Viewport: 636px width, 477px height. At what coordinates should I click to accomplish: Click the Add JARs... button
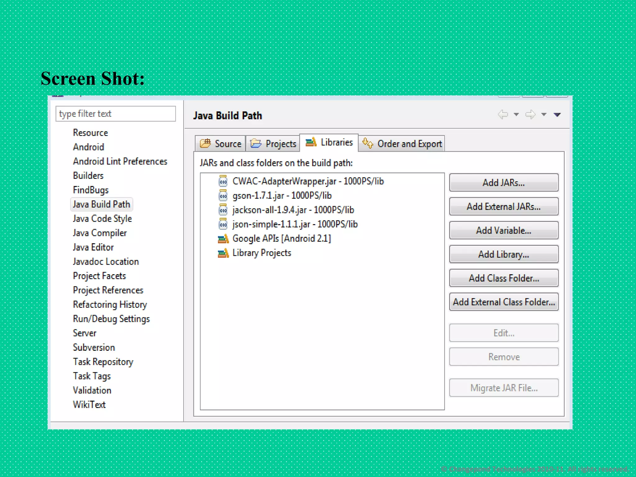tap(504, 183)
